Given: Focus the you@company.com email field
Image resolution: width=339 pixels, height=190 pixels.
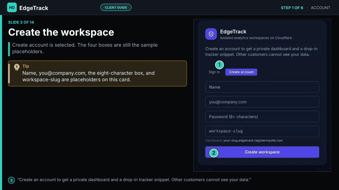Looking at the screenshot, I should pos(262,102).
